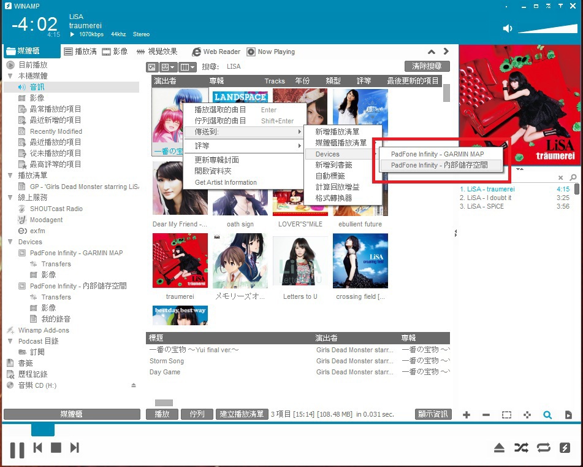Choose PadFone Infinity - GARMIN MAP in the submenu

pyautogui.click(x=441, y=154)
